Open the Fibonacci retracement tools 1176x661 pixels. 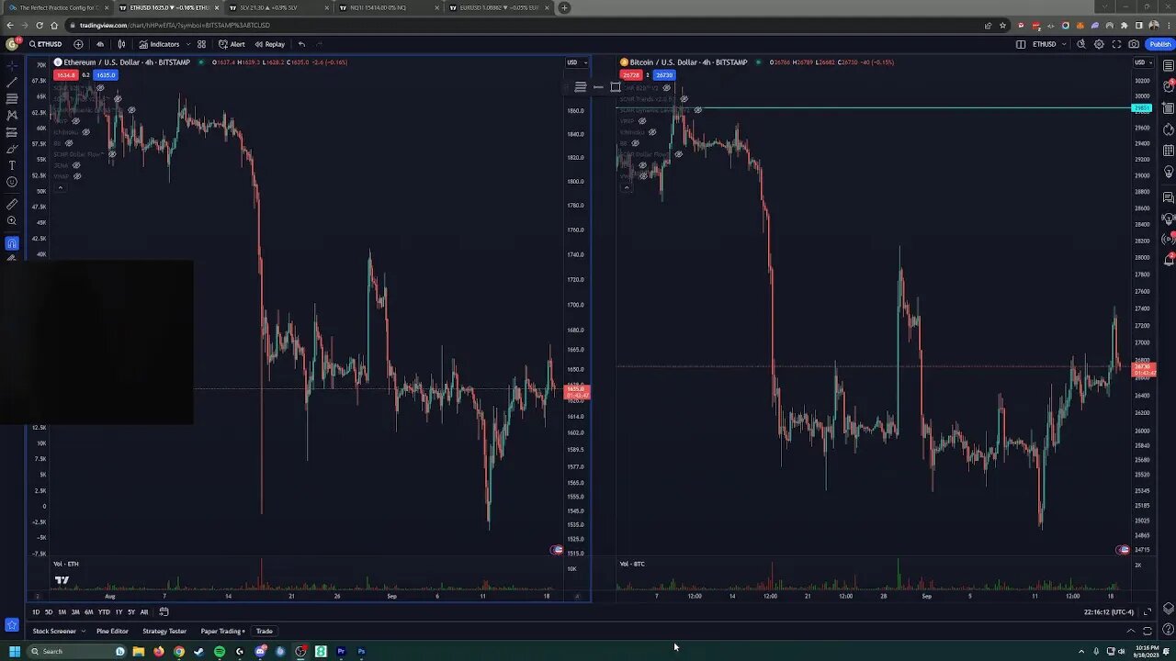tap(12, 98)
